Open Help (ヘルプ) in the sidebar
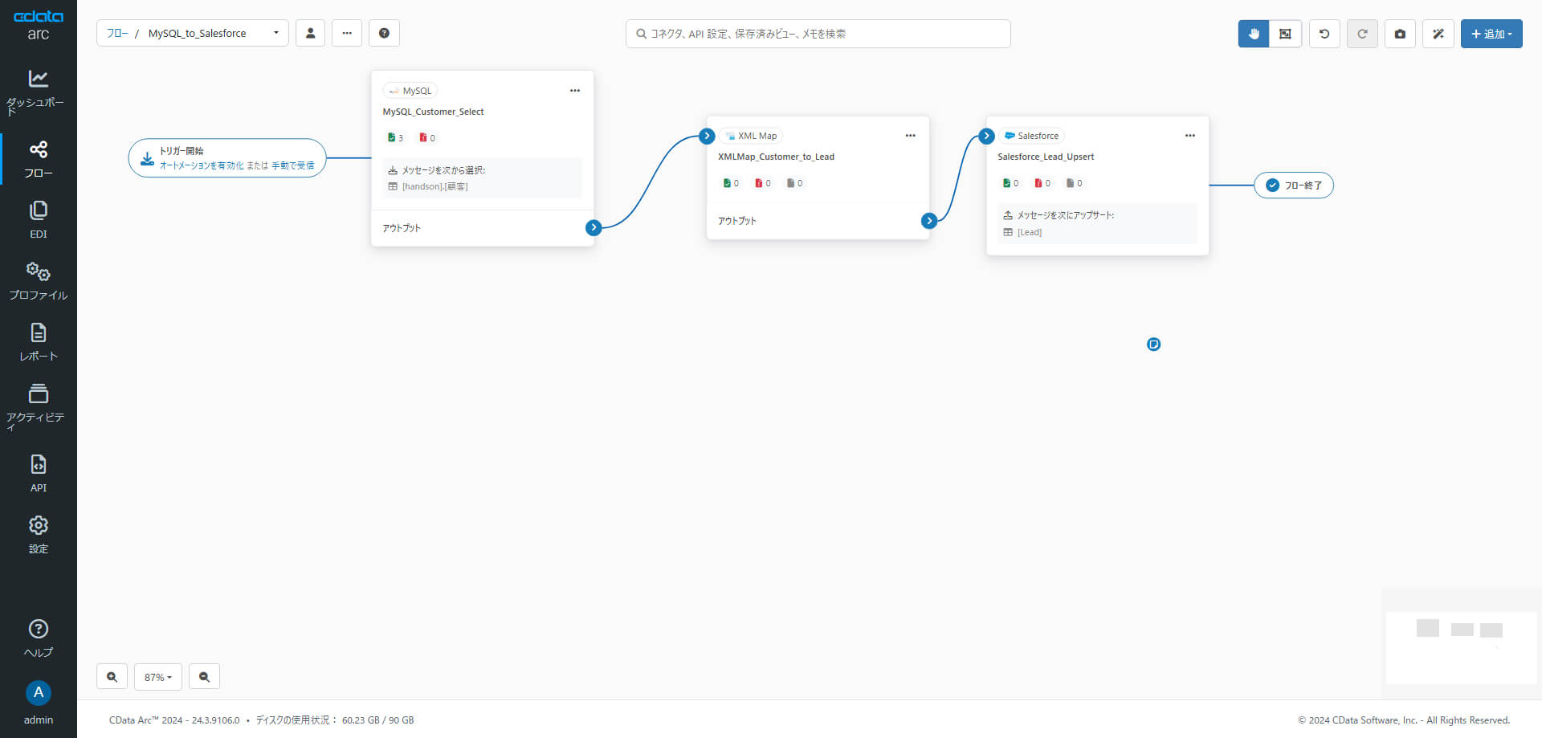The height and width of the screenshot is (738, 1542). pos(38,638)
